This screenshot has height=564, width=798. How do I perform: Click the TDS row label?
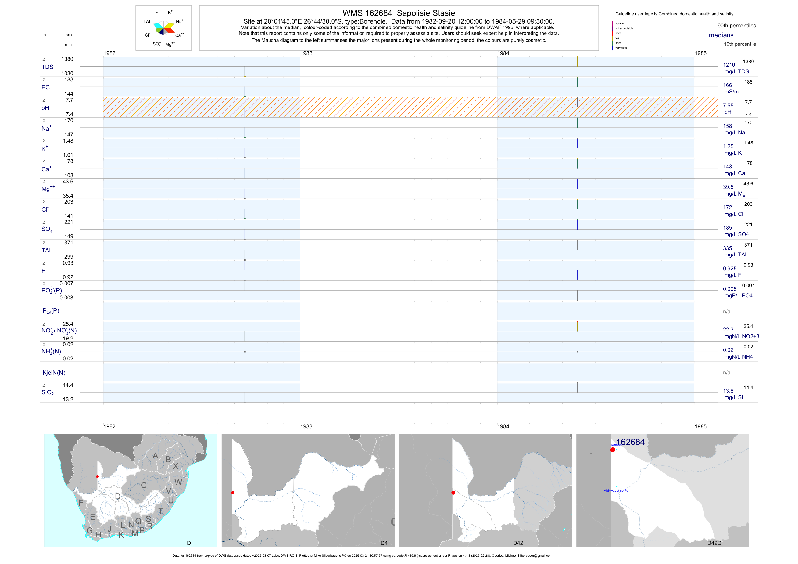[47, 67]
